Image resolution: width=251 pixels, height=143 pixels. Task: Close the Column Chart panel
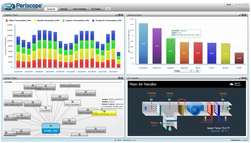[x=122, y=15]
